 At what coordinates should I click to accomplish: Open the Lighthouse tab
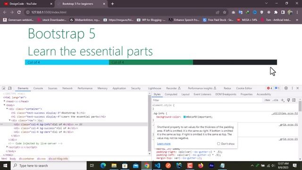(x=154, y=88)
